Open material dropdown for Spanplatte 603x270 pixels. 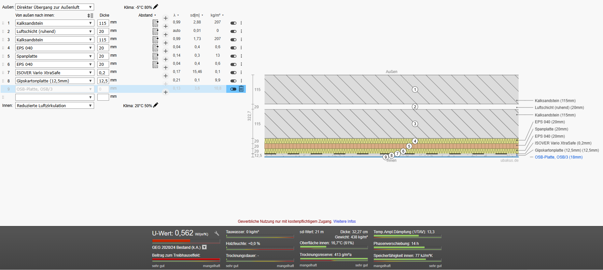pos(55,56)
